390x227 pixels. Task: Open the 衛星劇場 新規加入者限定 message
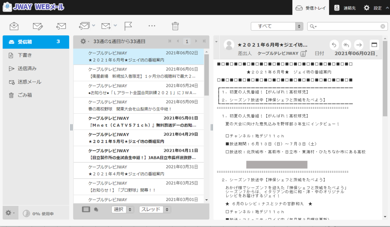[x=139, y=73]
